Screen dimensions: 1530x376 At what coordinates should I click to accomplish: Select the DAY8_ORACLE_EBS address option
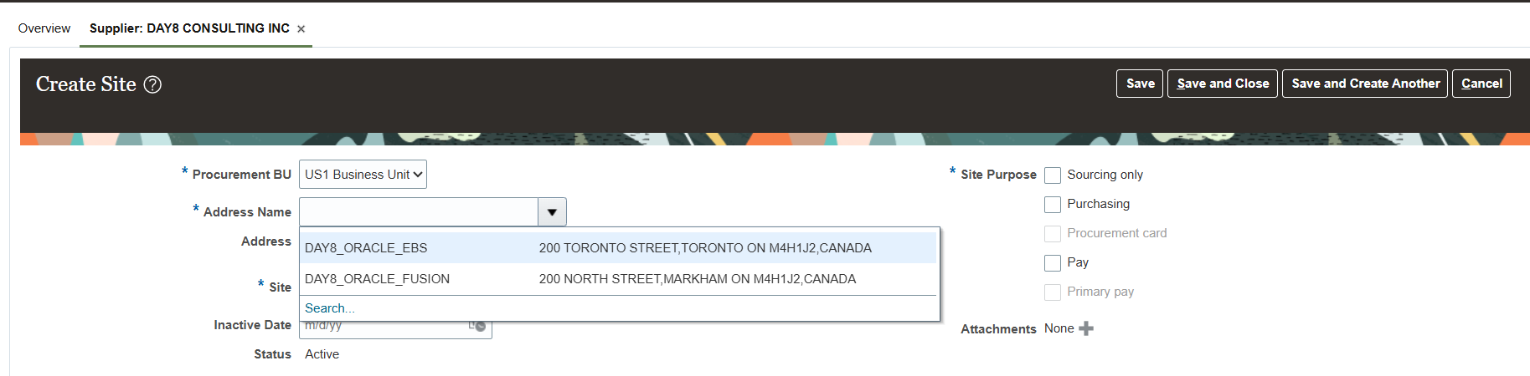(x=618, y=248)
